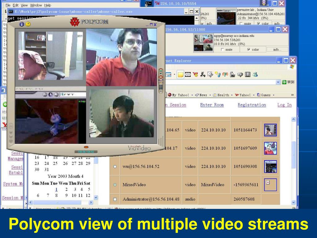Image resolution: width=317 pixels, height=238 pixels.
Task: Expand the Games dropdown arrow
Action: point(274,95)
